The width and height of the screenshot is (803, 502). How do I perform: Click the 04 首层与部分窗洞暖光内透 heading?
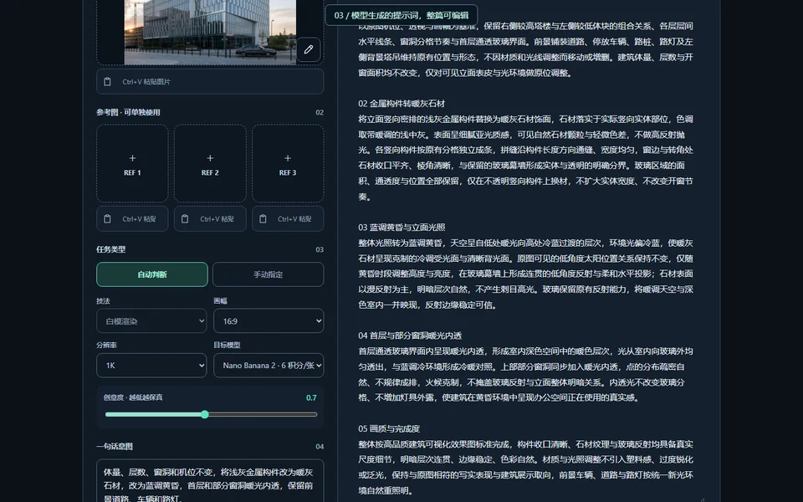pos(410,336)
